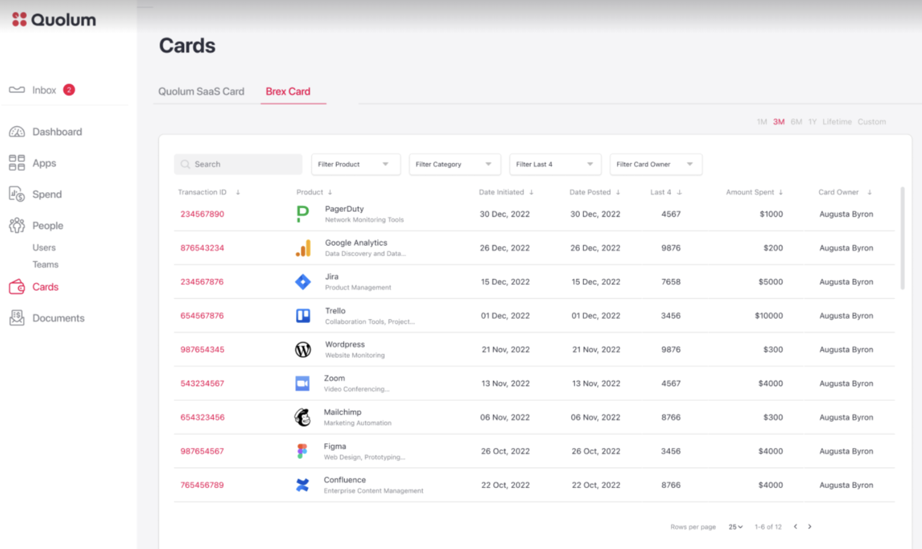Sort by Amount Spent arrow
This screenshot has height=549, width=922.
pos(781,192)
